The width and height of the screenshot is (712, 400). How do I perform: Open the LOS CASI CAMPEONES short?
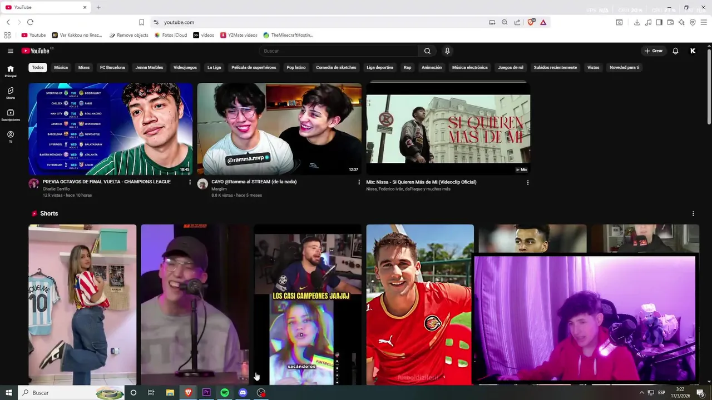click(x=308, y=304)
